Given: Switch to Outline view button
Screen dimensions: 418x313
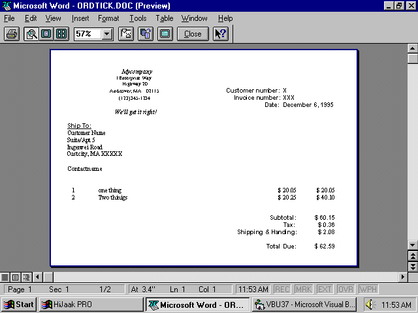Looking at the screenshot, I should [x=26, y=277].
